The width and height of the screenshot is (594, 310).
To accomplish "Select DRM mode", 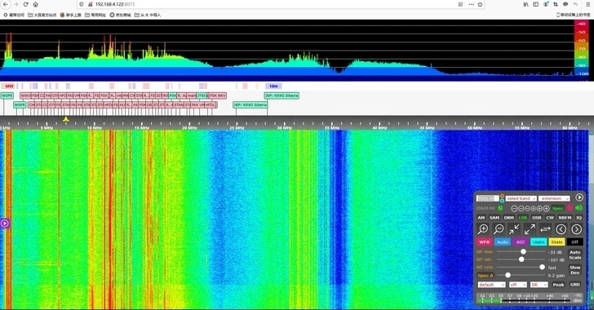I will 509,218.
